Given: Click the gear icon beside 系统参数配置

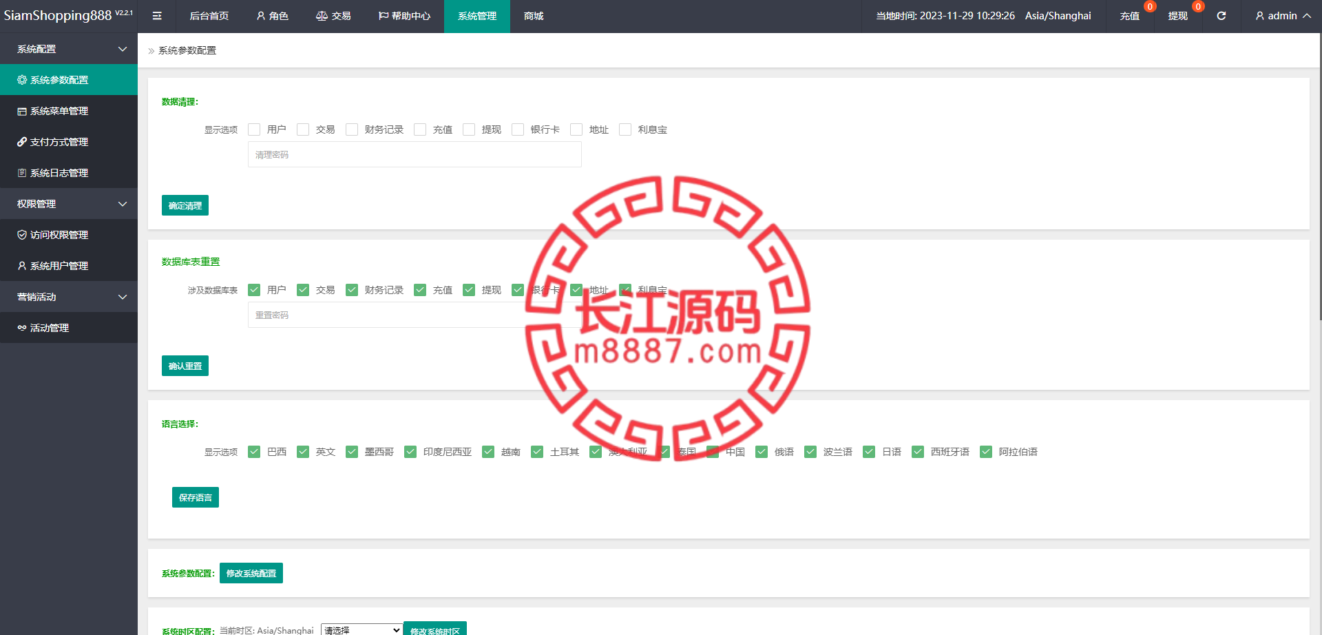Looking at the screenshot, I should [x=22, y=80].
